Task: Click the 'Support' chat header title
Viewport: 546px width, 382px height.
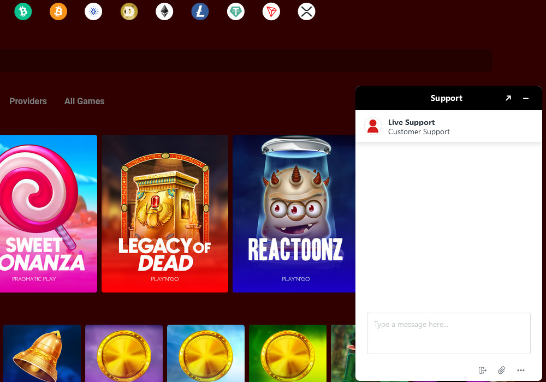Action: pyautogui.click(x=447, y=98)
